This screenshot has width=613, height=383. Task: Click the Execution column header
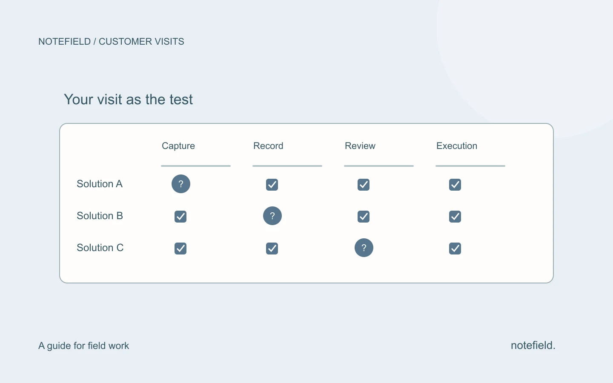tap(457, 146)
